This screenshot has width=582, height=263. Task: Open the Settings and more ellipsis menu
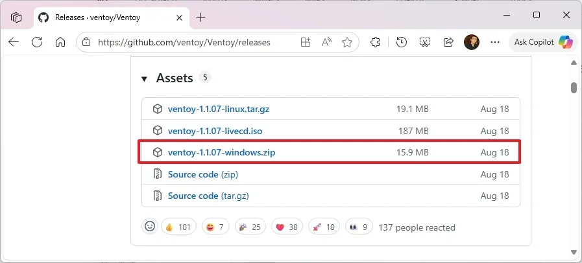[495, 42]
